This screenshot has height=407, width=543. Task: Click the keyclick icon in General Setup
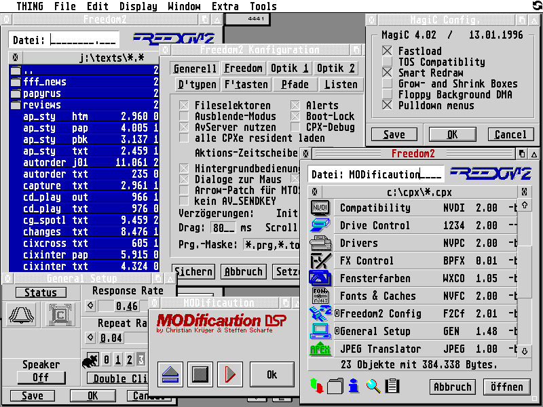[60, 314]
